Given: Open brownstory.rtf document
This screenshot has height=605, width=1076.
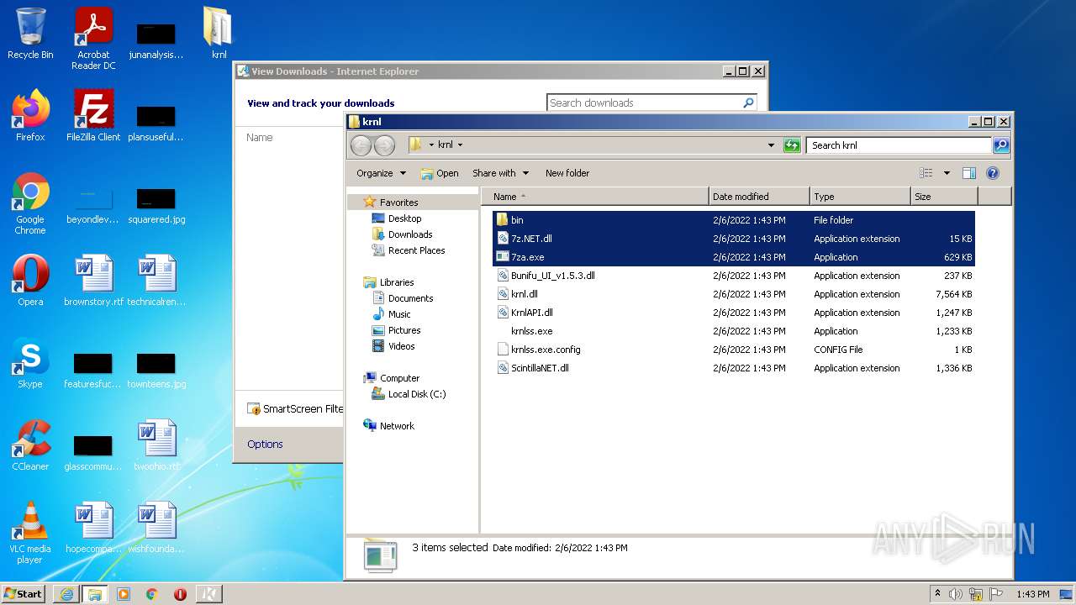Looking at the screenshot, I should pos(93,281).
